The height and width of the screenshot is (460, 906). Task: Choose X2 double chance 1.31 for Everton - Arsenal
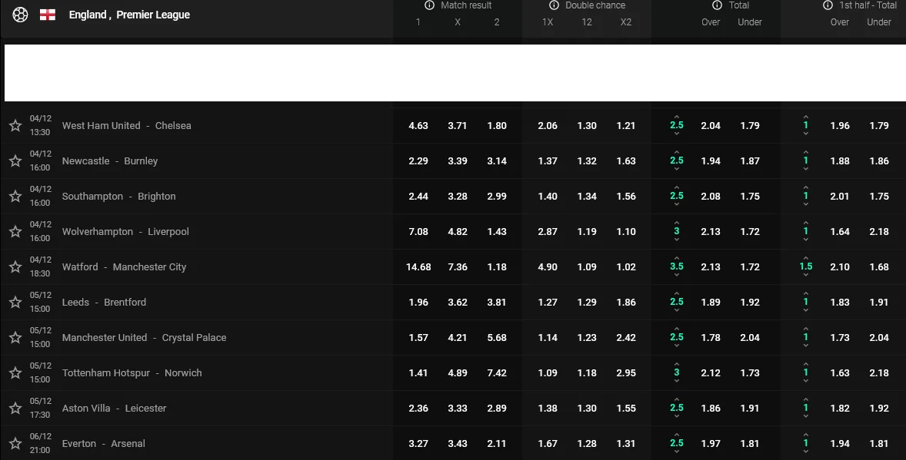pyautogui.click(x=626, y=444)
